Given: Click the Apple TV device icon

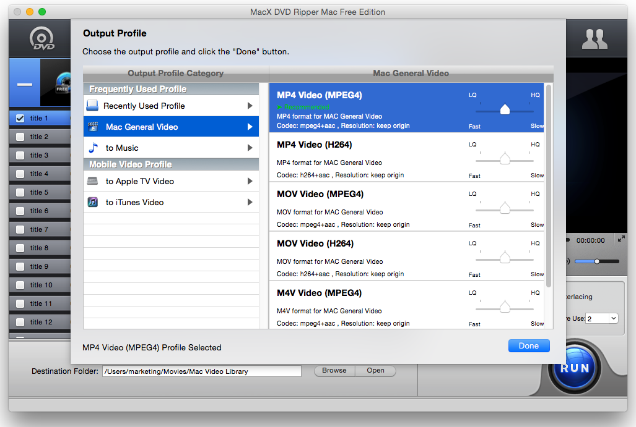Looking at the screenshot, I should point(92,181).
